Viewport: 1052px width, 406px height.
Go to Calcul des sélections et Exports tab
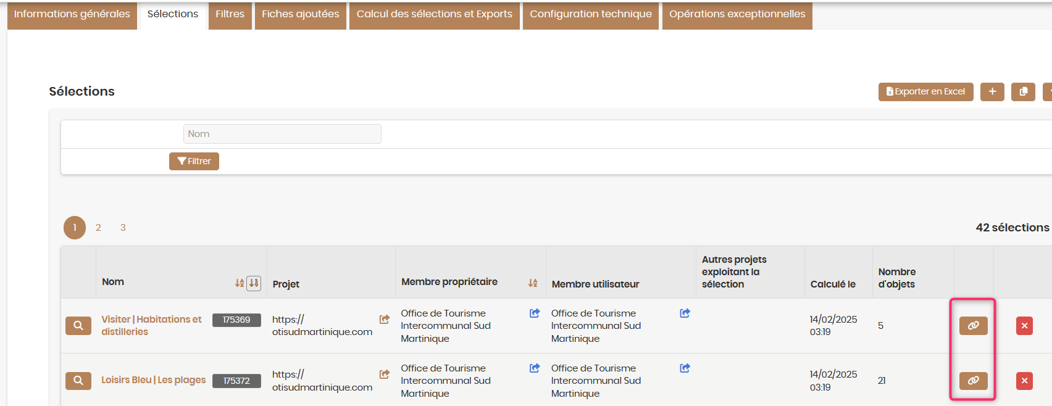[435, 14]
